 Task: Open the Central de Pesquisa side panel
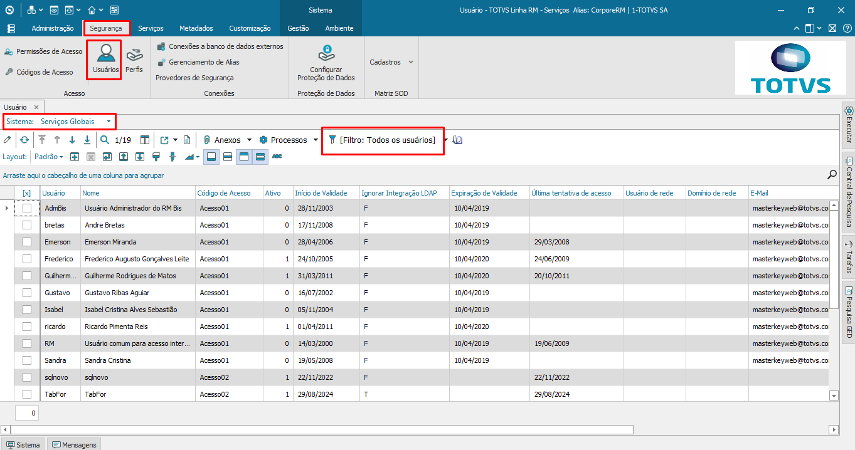[x=848, y=193]
